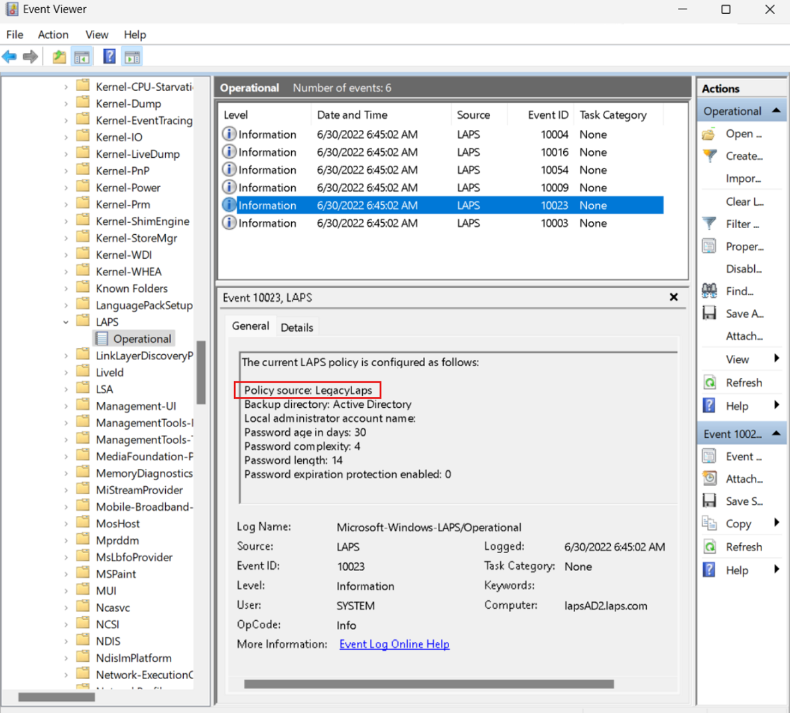Viewport: 790px width, 713px height.
Task: Click Save All Events floppy icon
Action: (709, 313)
